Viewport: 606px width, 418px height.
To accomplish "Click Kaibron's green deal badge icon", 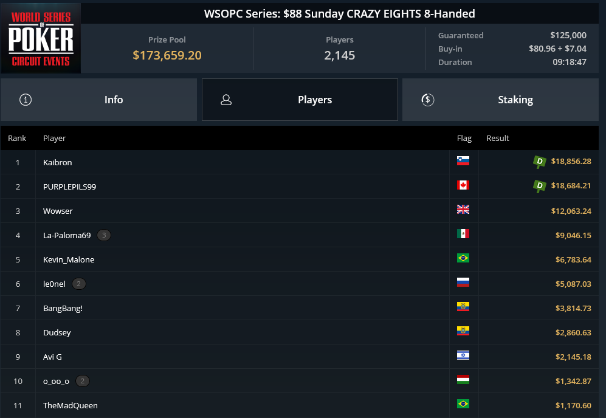I will point(540,162).
